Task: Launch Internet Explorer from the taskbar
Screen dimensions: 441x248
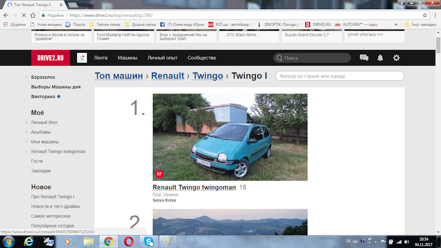Action: (28, 242)
